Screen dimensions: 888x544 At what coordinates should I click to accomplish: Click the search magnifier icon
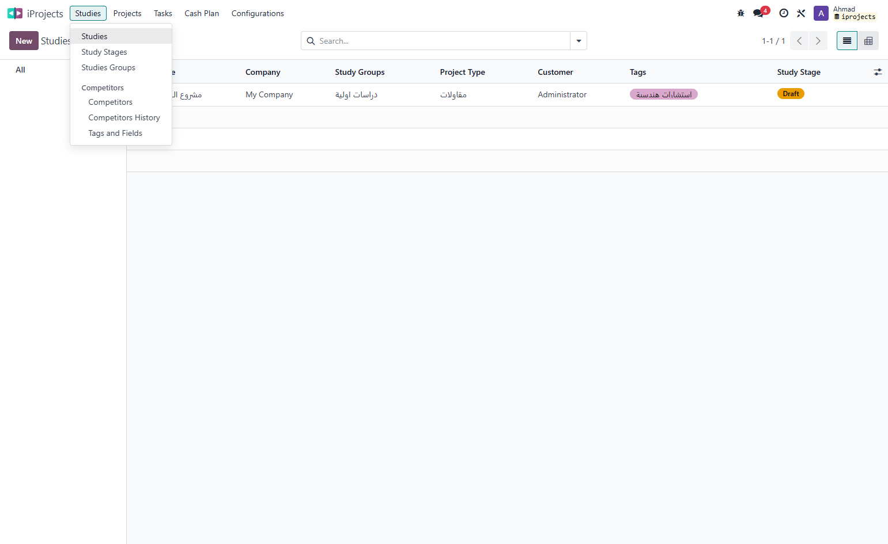coord(311,41)
